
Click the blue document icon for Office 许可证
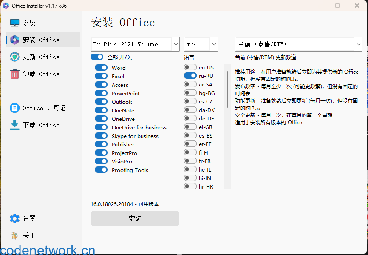[14, 108]
